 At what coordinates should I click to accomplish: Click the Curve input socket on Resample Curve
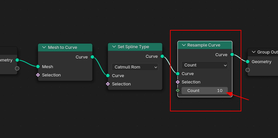coord(178,73)
